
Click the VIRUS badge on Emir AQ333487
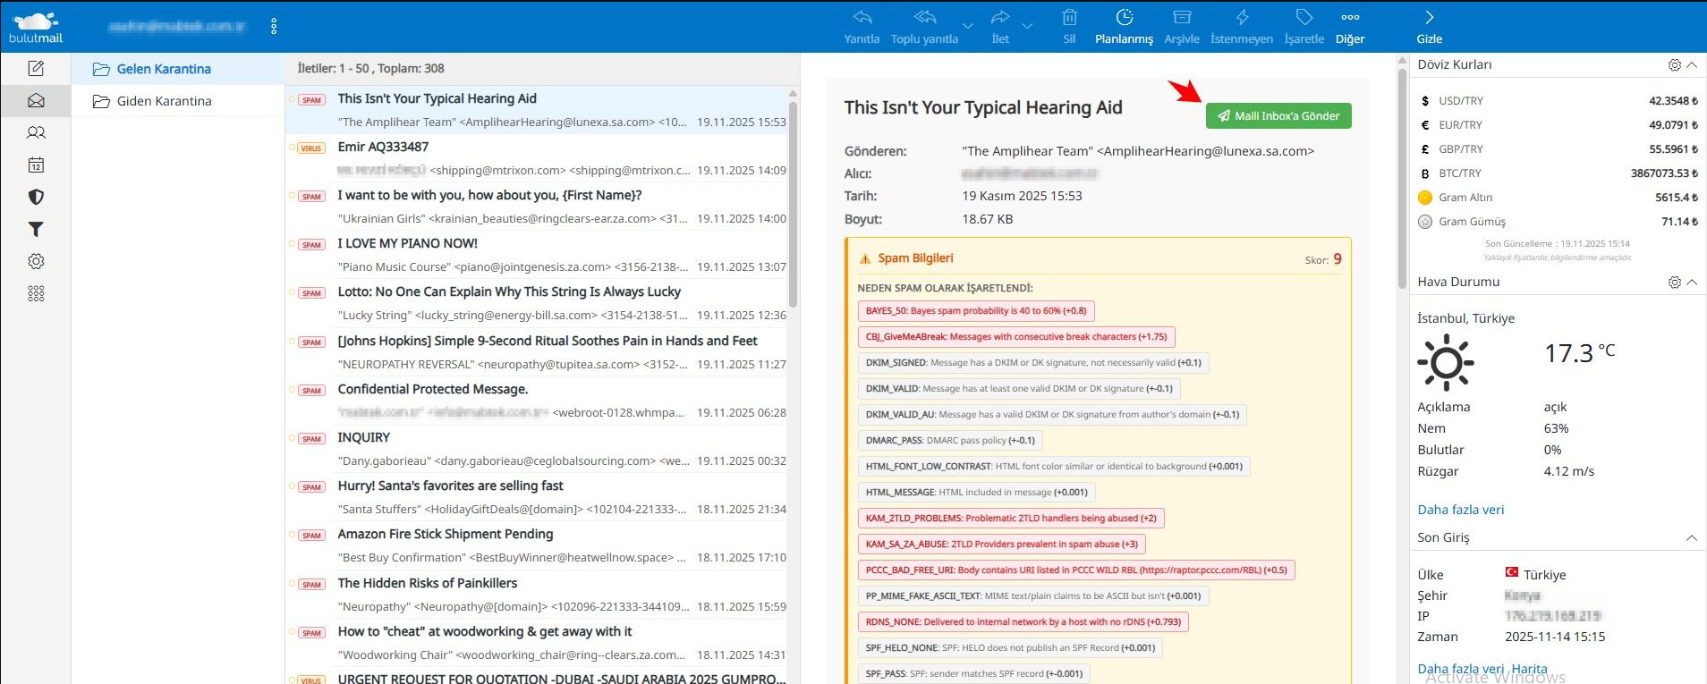(x=311, y=148)
